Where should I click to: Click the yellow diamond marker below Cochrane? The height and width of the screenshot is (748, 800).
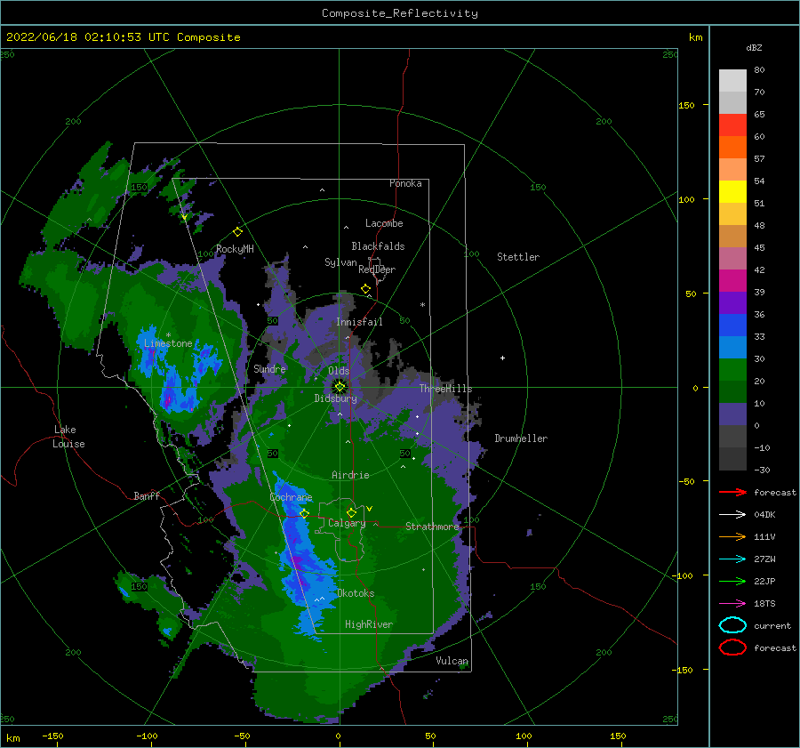pos(304,513)
